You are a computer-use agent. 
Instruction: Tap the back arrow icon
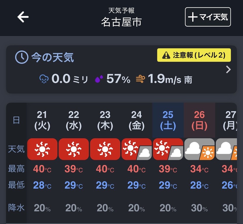23,17
